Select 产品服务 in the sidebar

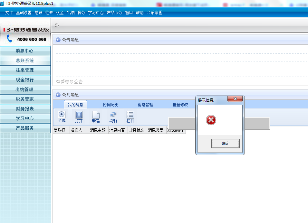coord(25,128)
